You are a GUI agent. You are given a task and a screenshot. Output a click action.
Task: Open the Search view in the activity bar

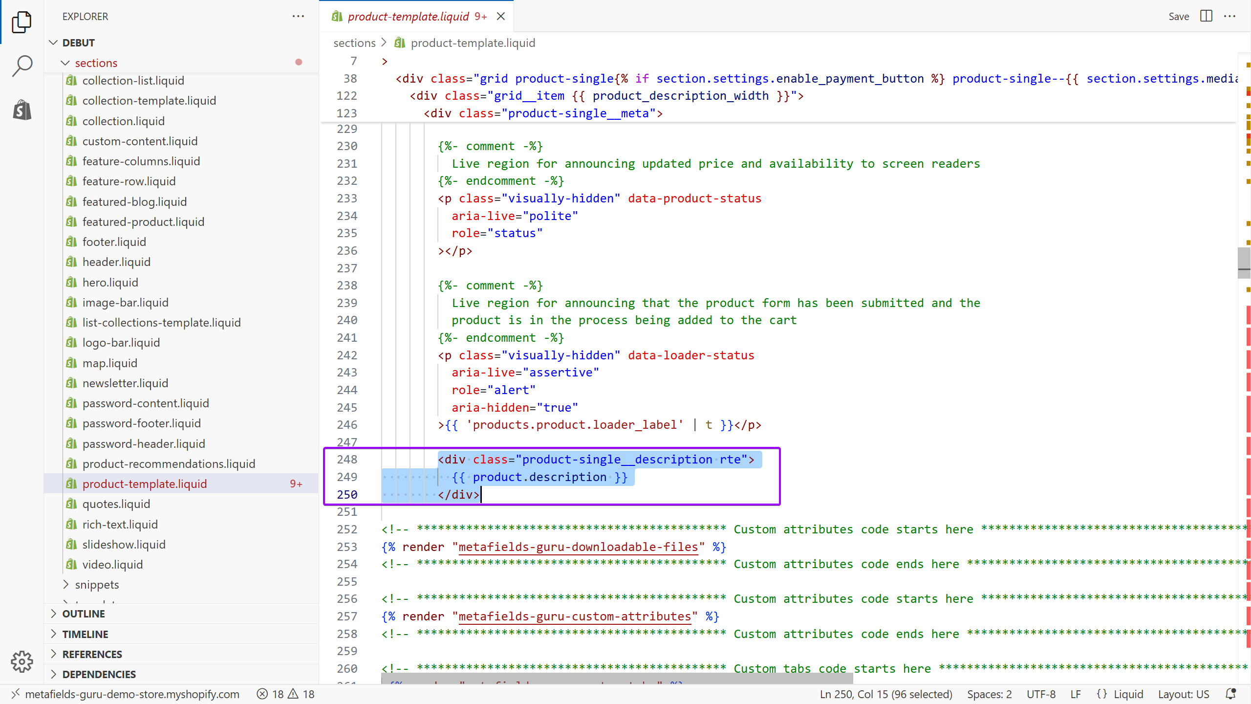[x=22, y=66]
